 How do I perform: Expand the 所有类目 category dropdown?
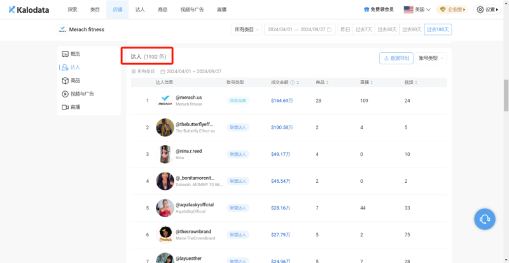tap(246, 30)
